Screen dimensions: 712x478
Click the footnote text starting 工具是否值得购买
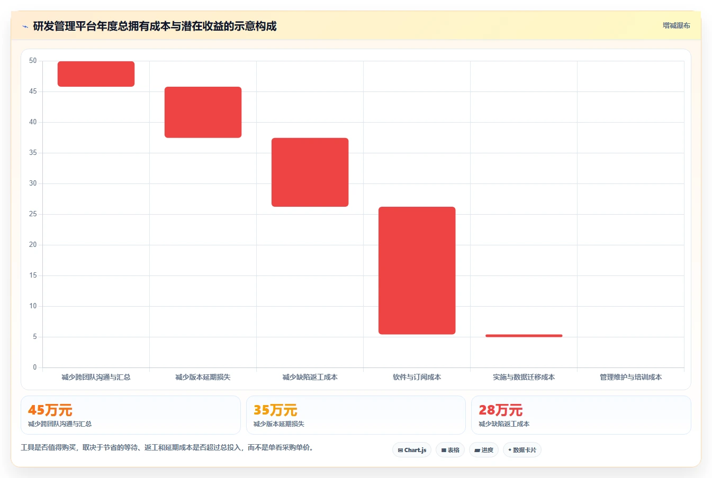(x=168, y=447)
